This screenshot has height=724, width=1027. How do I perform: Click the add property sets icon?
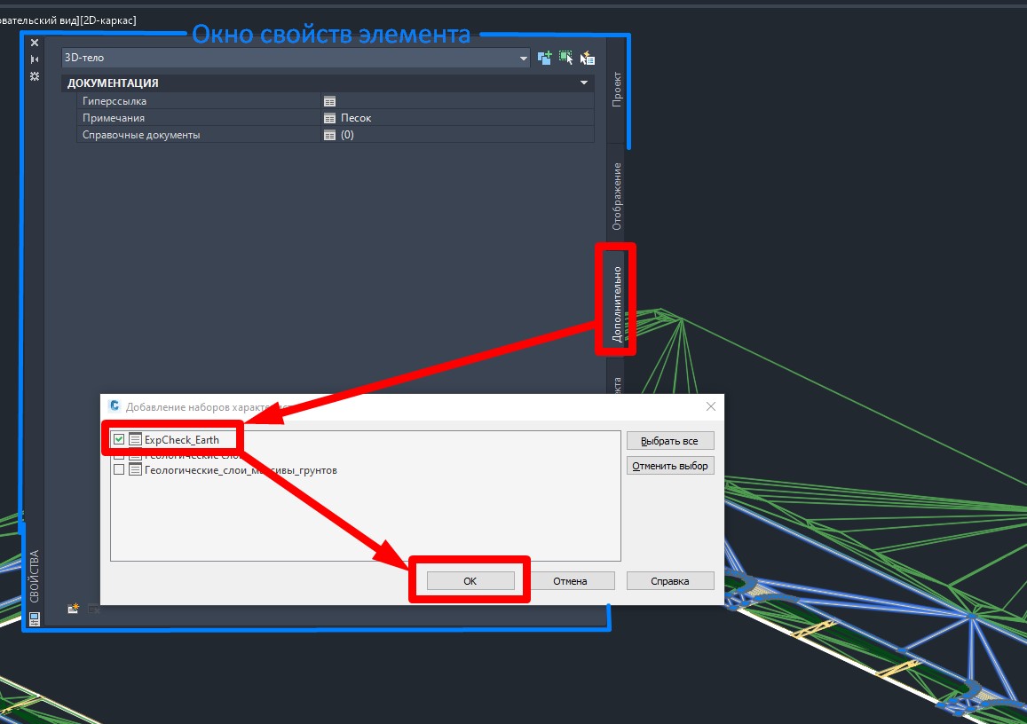(x=74, y=609)
